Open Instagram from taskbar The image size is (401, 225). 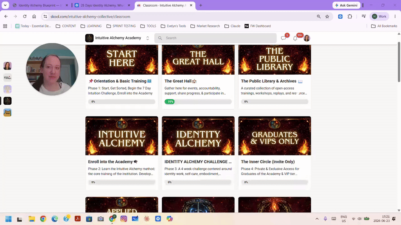pyautogui.click(x=123, y=219)
